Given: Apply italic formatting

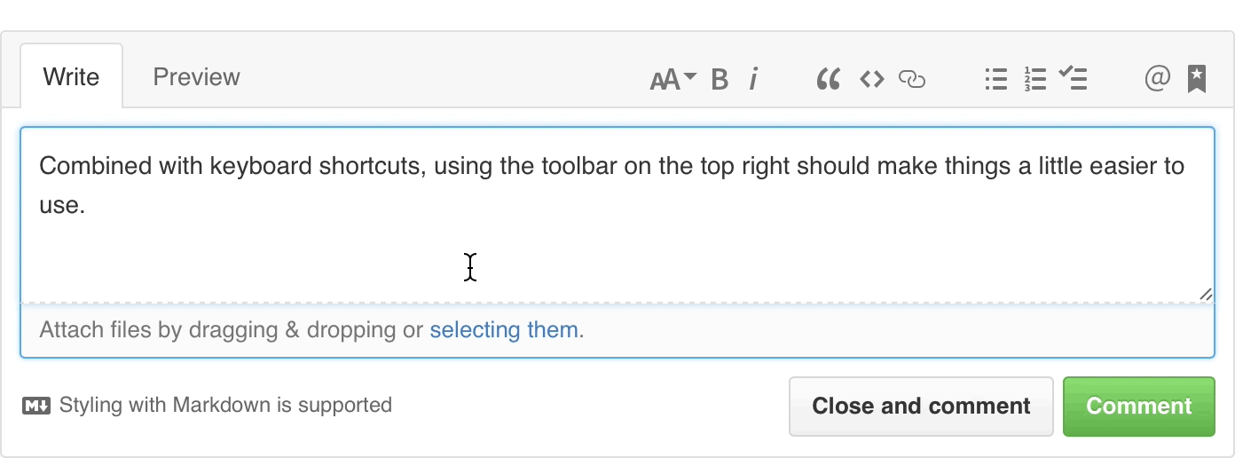Looking at the screenshot, I should (x=753, y=80).
